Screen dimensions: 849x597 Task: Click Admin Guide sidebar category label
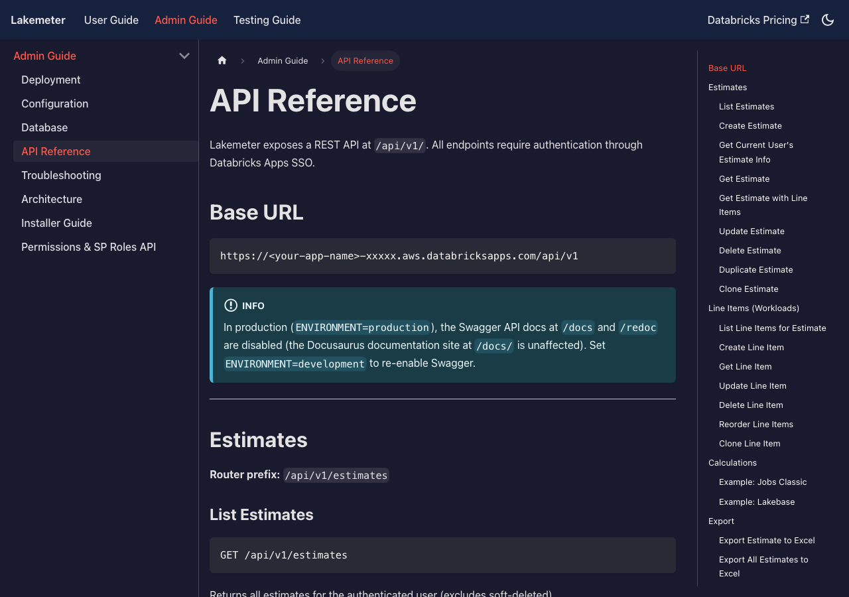coord(44,56)
